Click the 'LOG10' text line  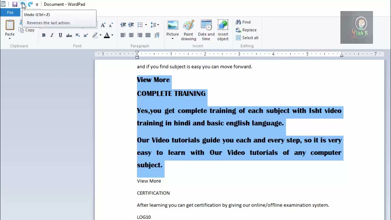coord(144,217)
